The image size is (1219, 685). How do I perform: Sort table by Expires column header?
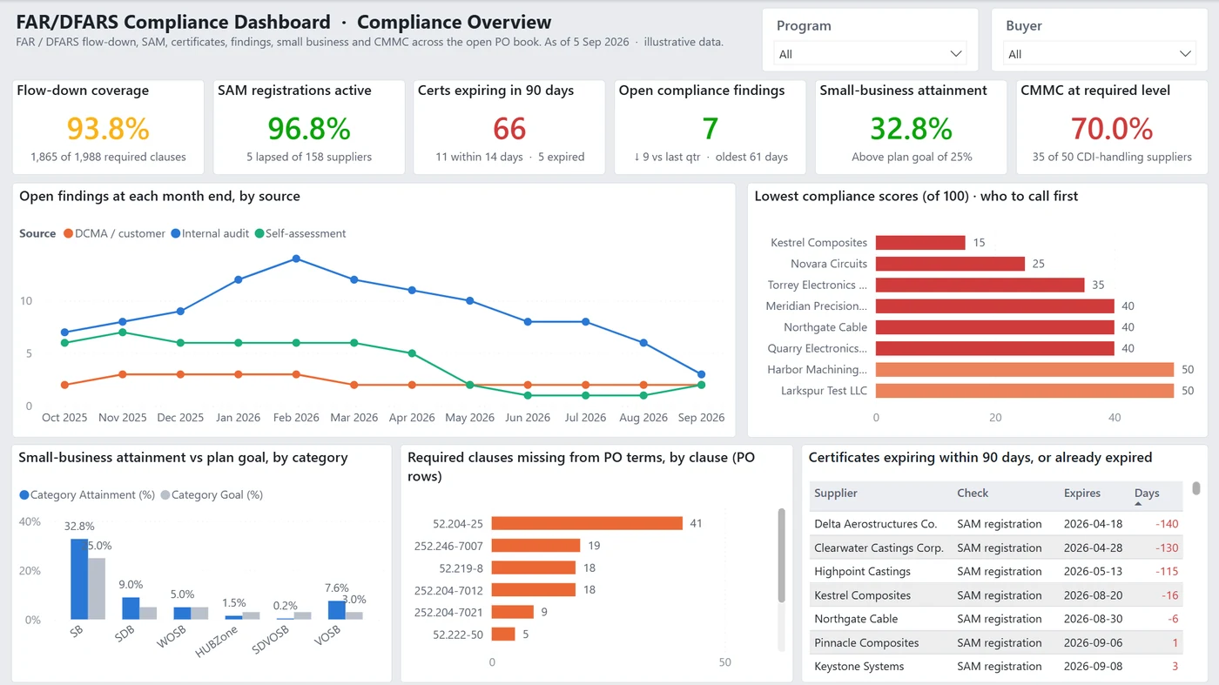pyautogui.click(x=1082, y=493)
